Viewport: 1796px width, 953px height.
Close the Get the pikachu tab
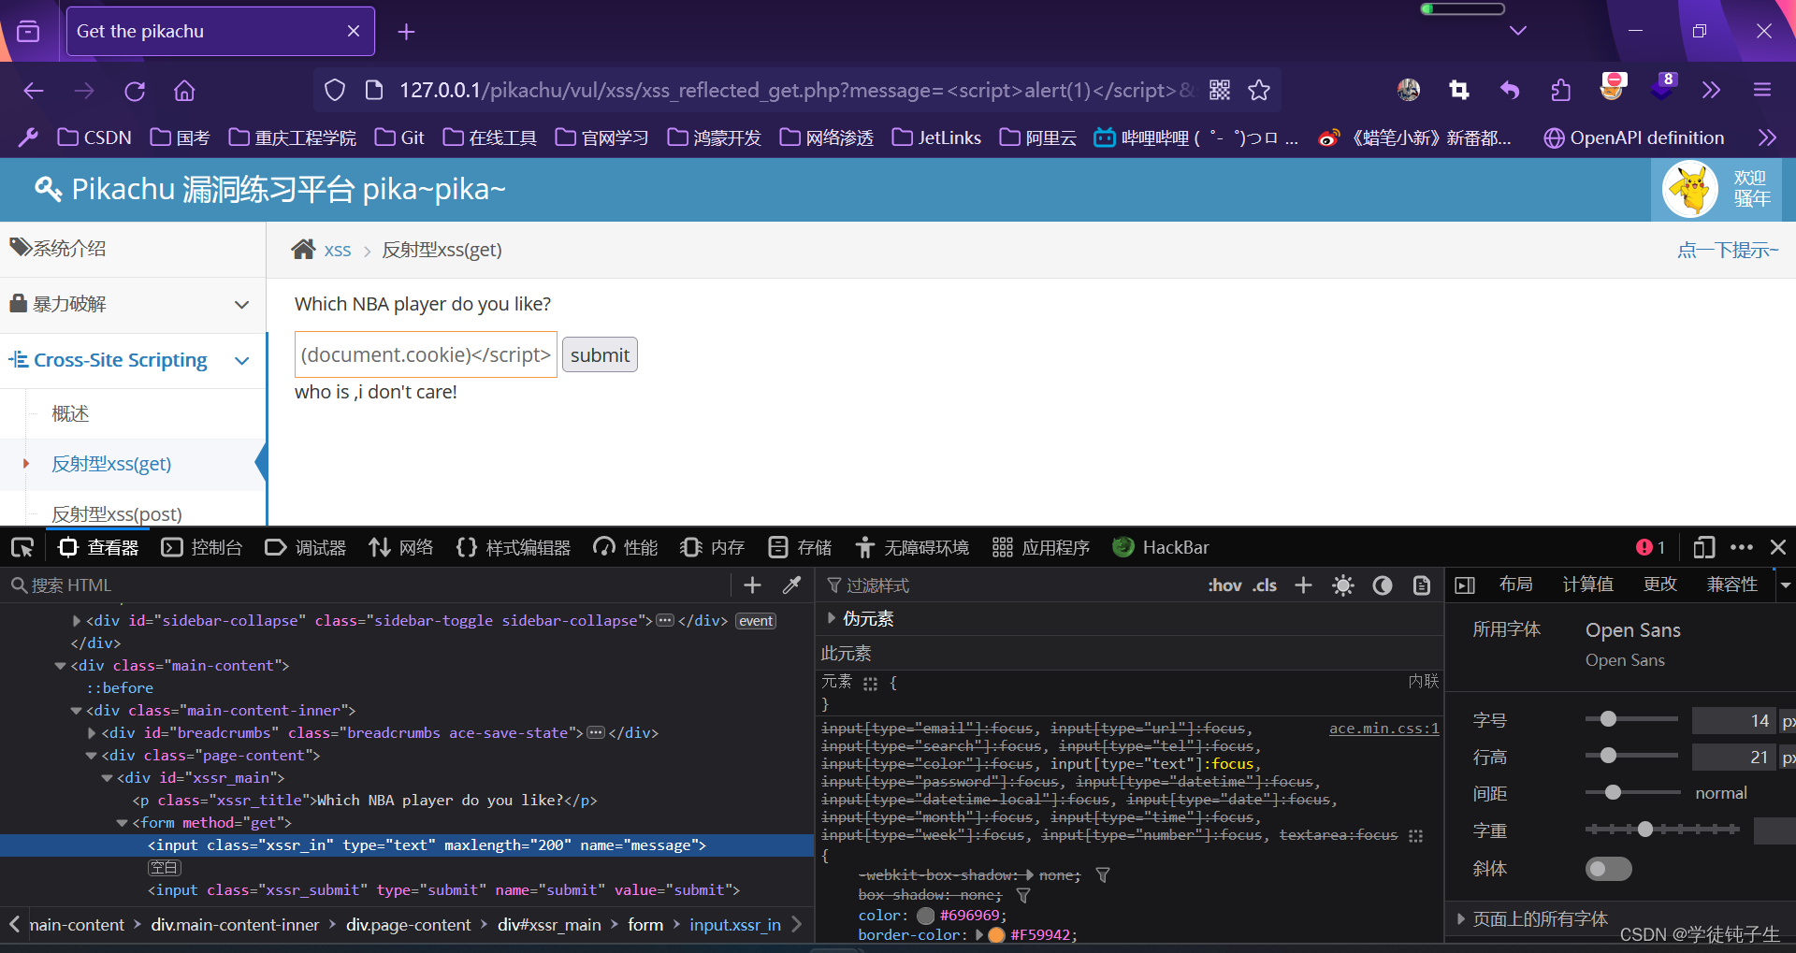tap(354, 31)
